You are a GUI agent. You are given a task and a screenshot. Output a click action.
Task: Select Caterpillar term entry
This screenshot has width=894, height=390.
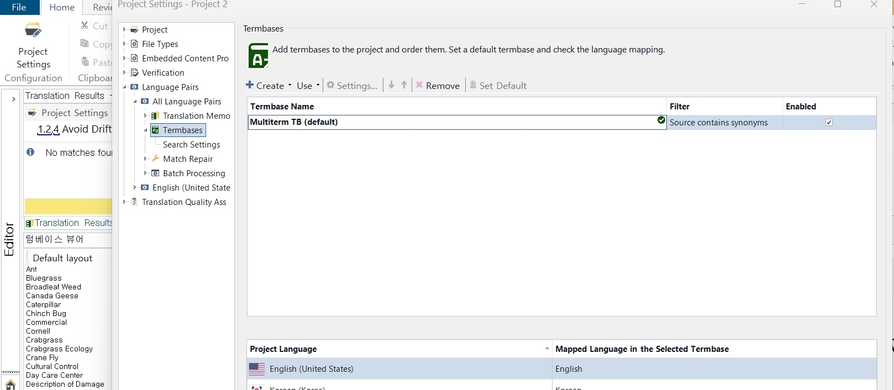[x=43, y=305]
